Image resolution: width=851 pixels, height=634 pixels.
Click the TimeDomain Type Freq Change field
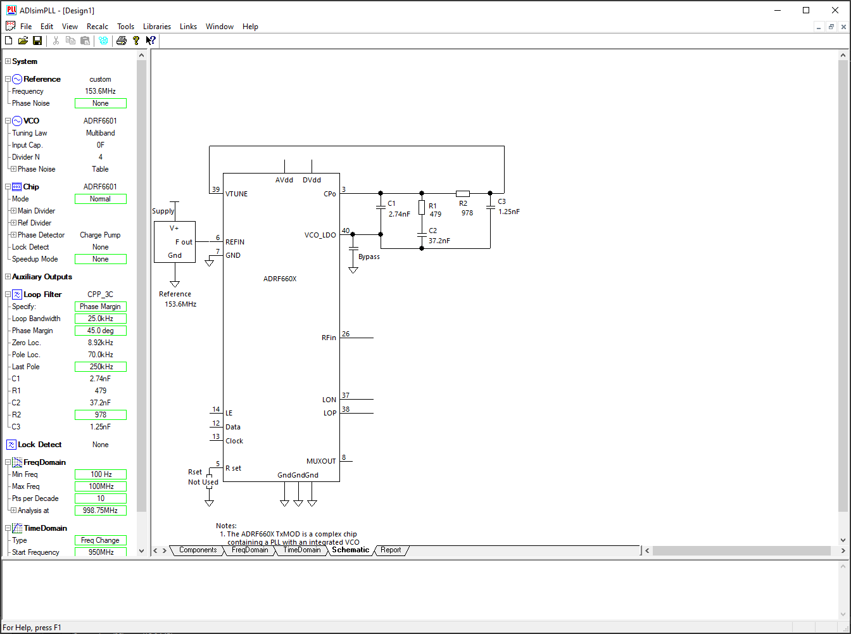tap(101, 540)
